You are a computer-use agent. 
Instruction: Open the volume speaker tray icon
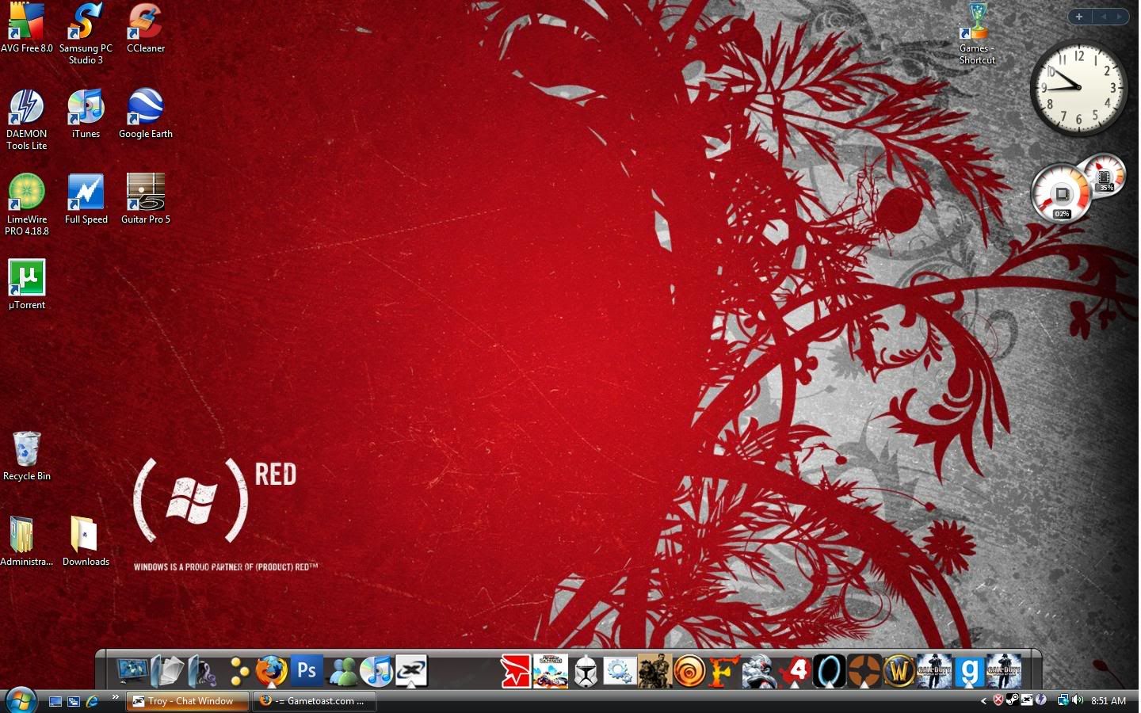(1077, 700)
